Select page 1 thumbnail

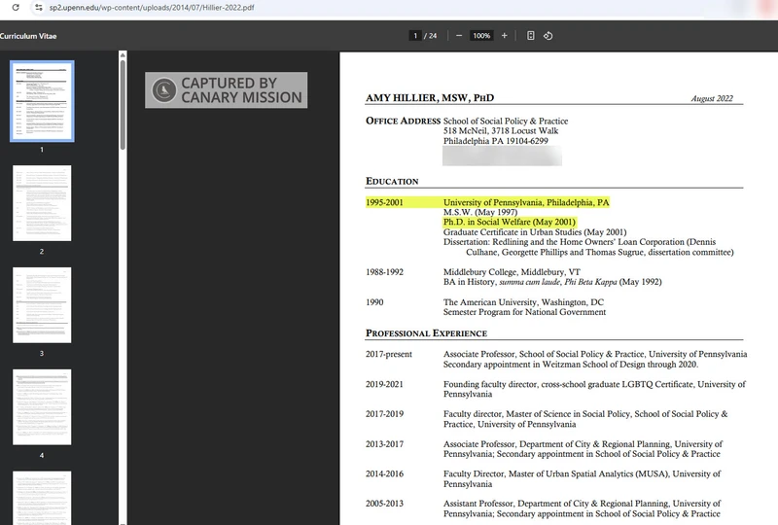pyautogui.click(x=42, y=101)
